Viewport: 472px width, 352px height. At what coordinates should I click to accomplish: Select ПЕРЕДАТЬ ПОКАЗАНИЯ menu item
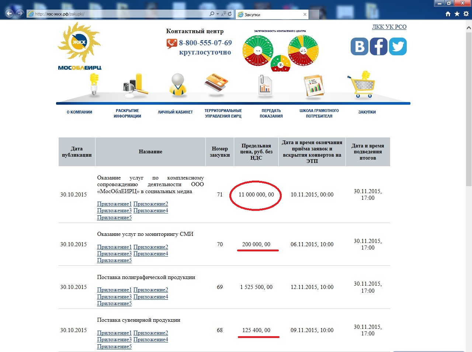click(x=271, y=113)
